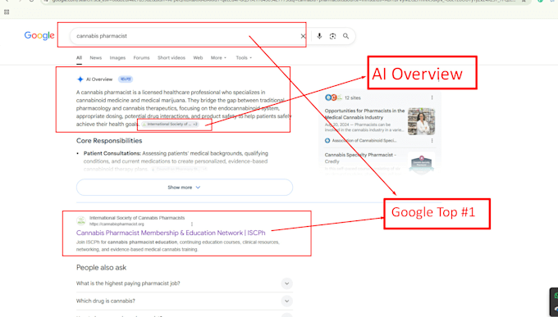Switch to the Images tab

point(117,57)
